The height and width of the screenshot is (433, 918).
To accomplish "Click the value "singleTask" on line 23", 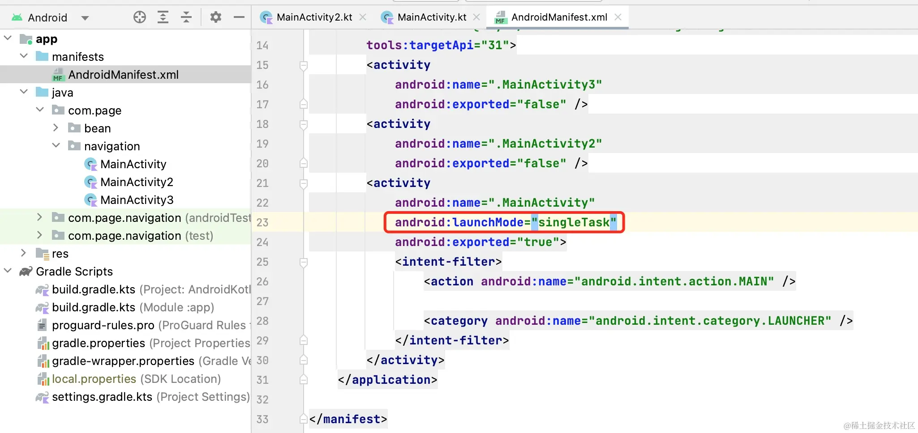I will (574, 222).
